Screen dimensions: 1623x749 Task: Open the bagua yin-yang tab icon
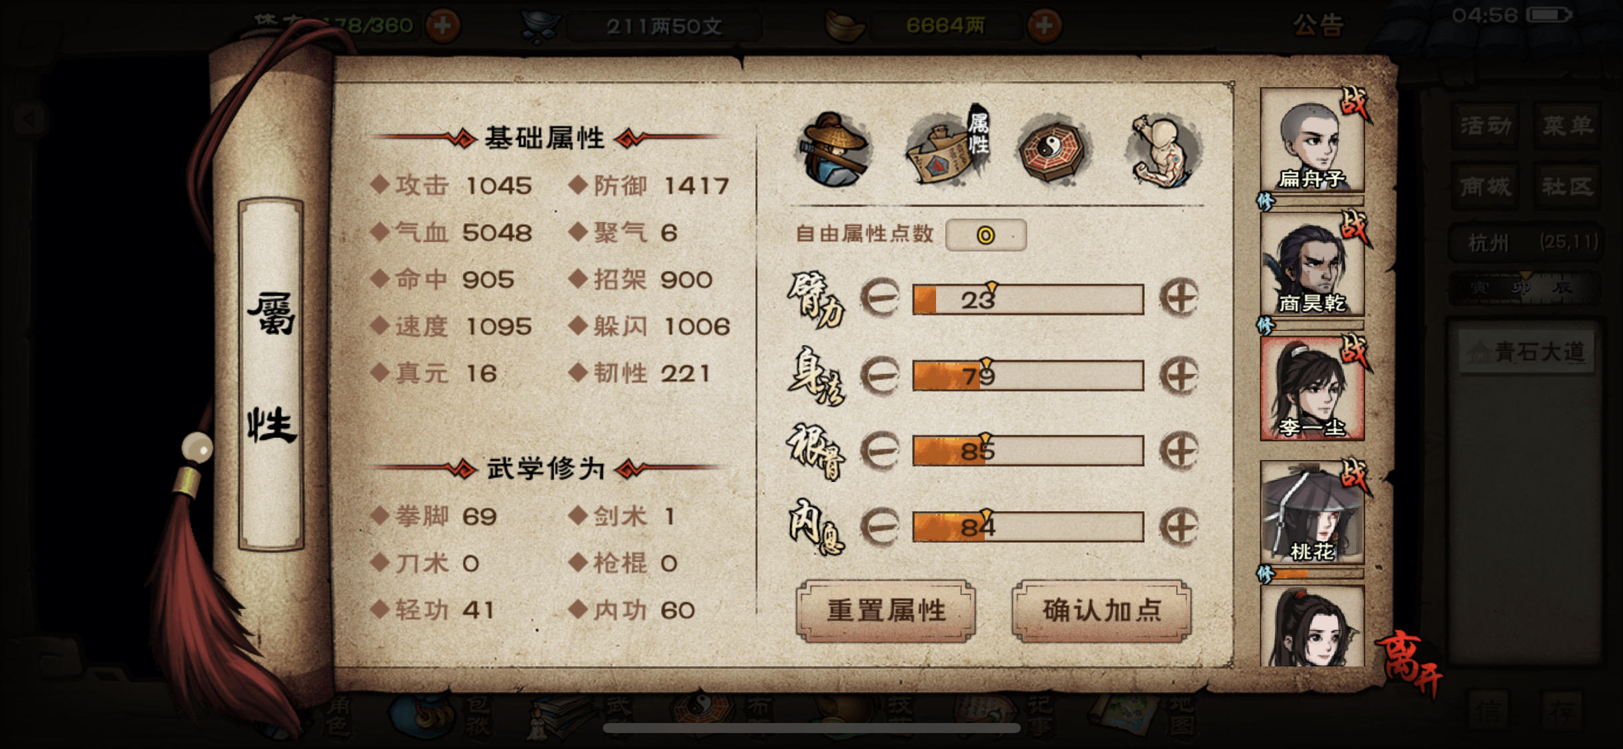(1053, 149)
